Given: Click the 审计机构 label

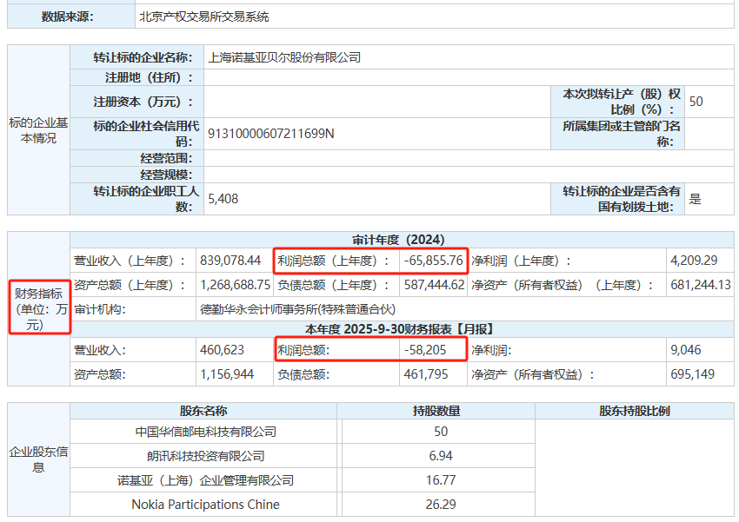Looking at the screenshot, I should click(x=100, y=309).
